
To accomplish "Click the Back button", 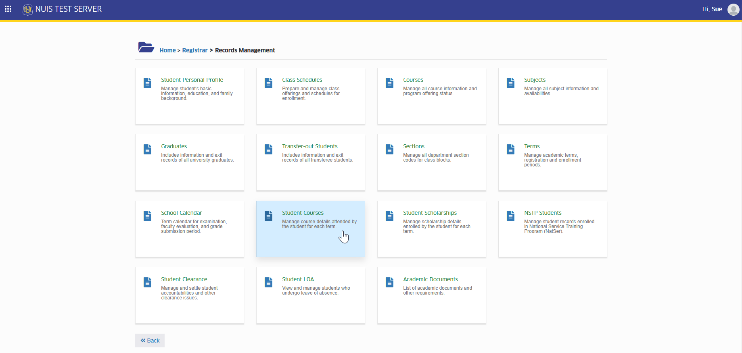I will pos(150,341).
